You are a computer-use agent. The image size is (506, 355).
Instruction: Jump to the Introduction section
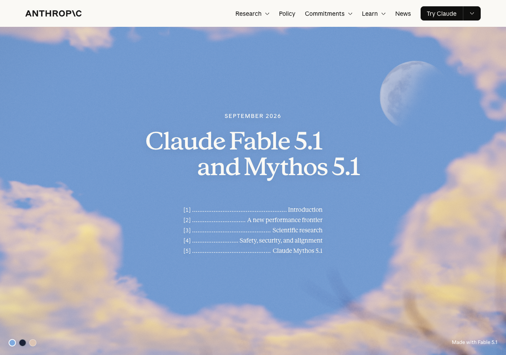click(x=253, y=210)
